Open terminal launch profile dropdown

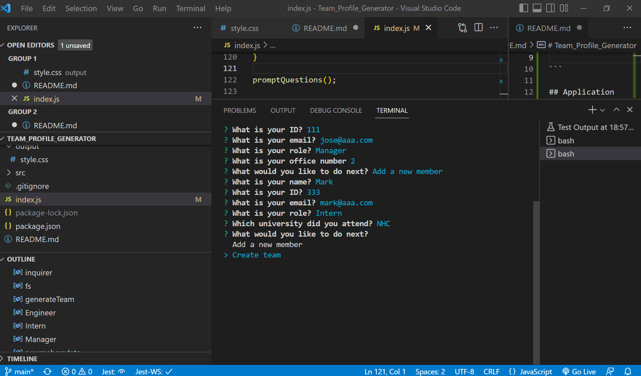pos(603,110)
